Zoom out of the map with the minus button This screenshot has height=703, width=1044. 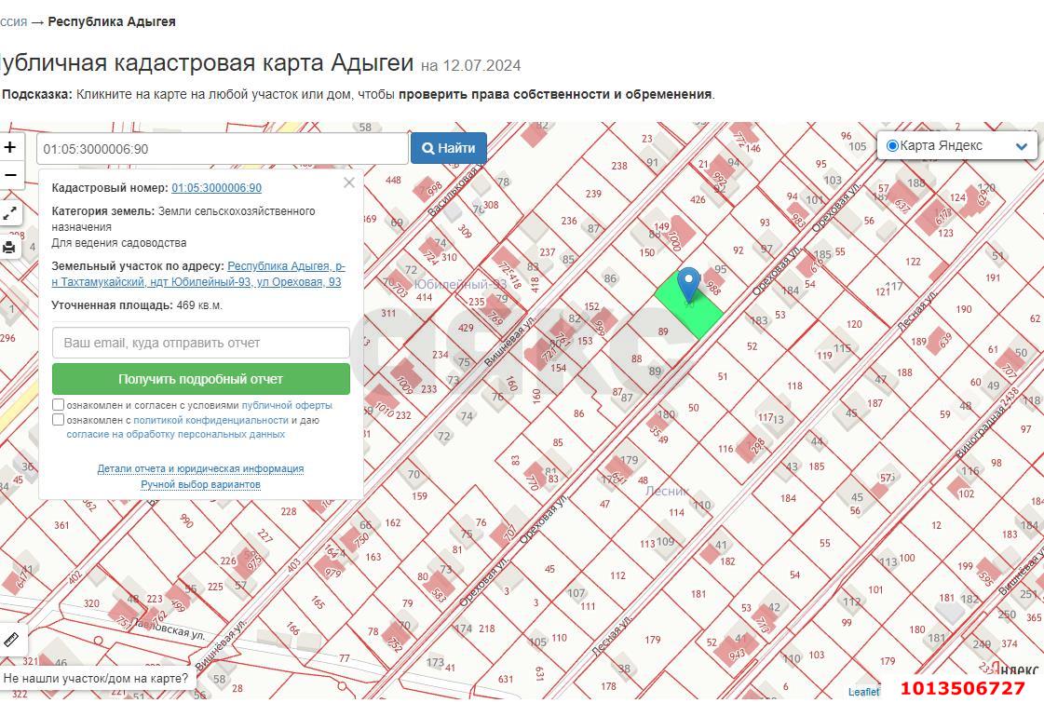point(10,175)
